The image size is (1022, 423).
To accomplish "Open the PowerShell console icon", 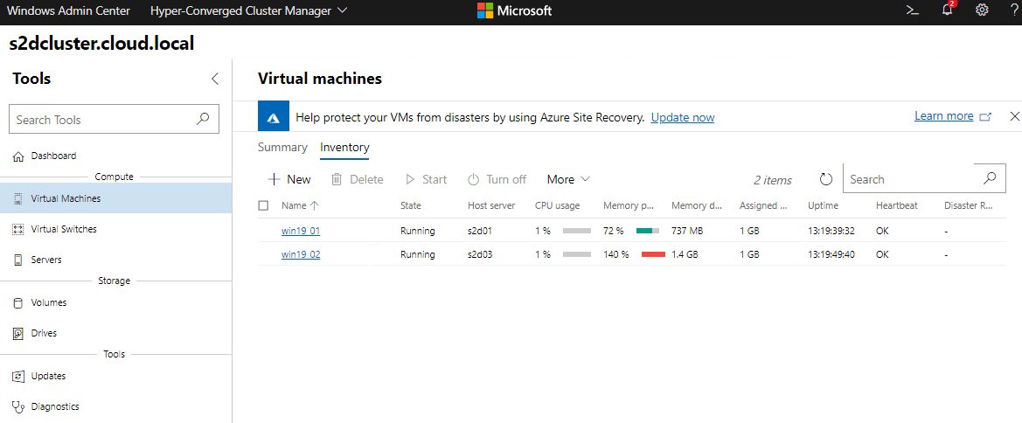I will pyautogui.click(x=912, y=10).
